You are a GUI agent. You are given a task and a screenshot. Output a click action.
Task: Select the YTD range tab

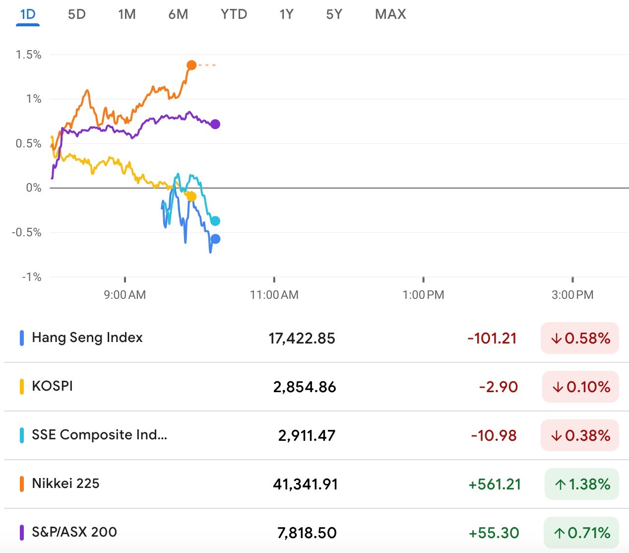pos(234,14)
